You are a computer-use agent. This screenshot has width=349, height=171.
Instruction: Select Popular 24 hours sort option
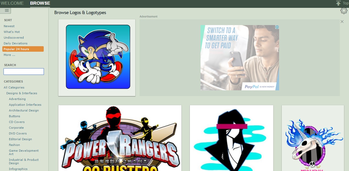click(x=23, y=49)
